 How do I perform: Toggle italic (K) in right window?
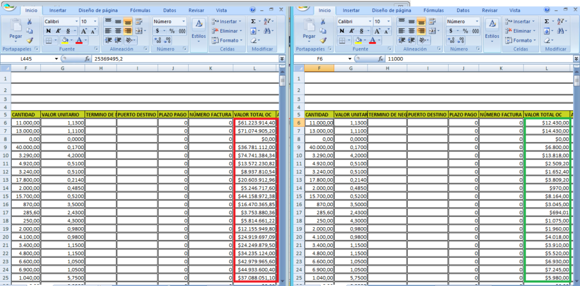(352, 31)
